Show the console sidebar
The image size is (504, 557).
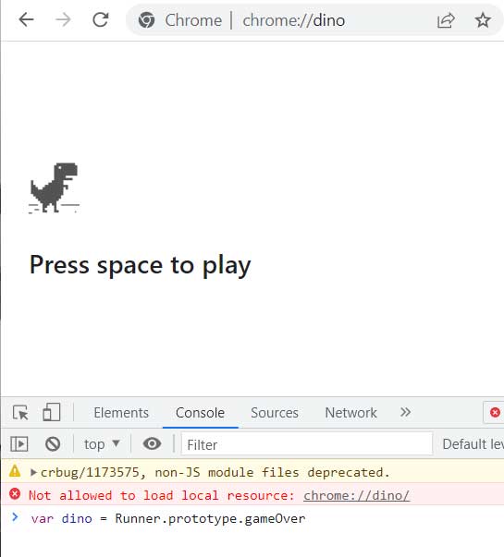[19, 444]
